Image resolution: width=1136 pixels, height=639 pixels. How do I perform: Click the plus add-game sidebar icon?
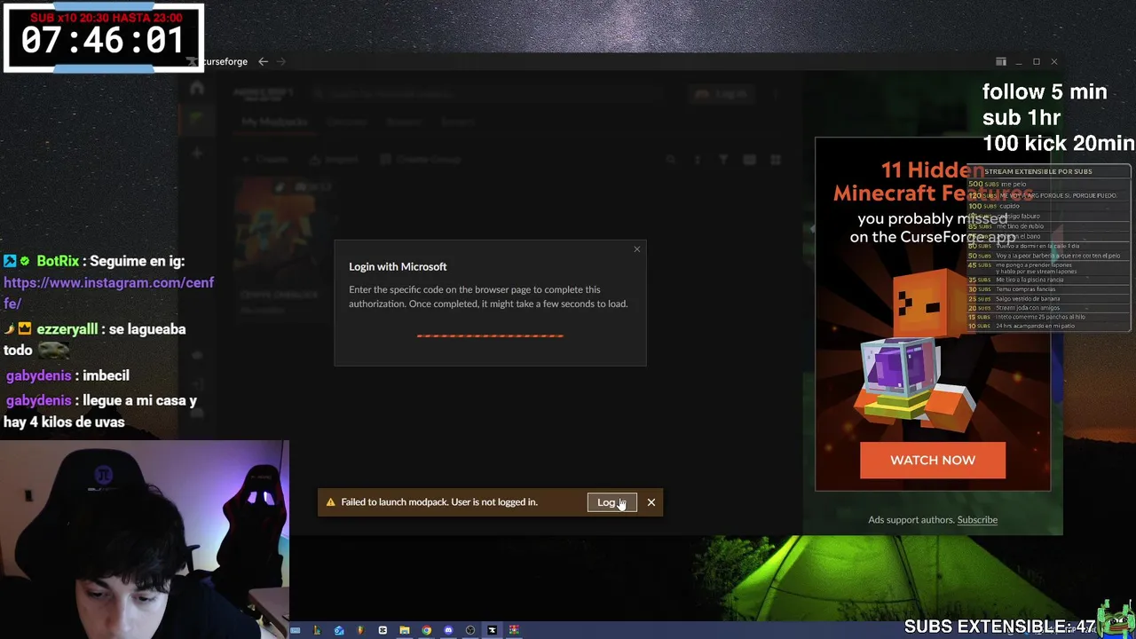(197, 153)
